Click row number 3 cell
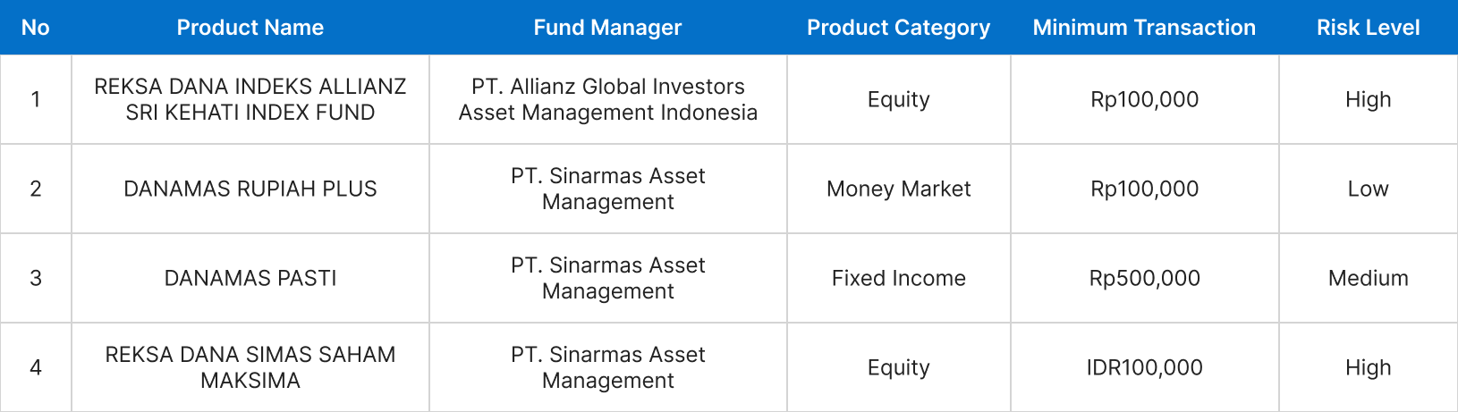 (x=35, y=278)
